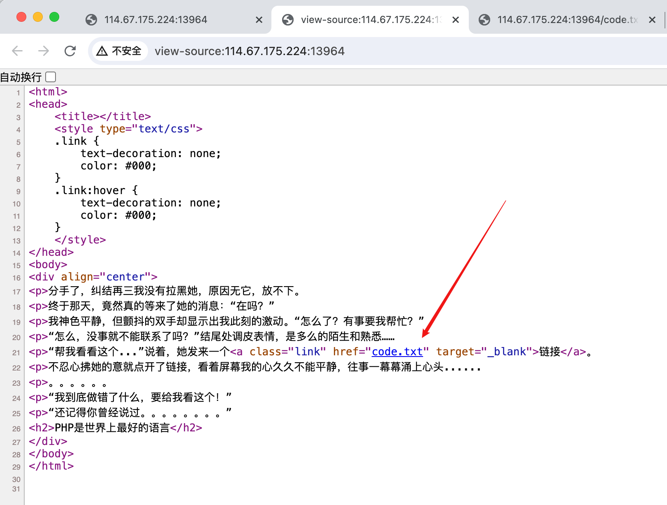This screenshot has height=505, width=667.
Task: Go back using the back navigation arrow
Action: coord(17,51)
